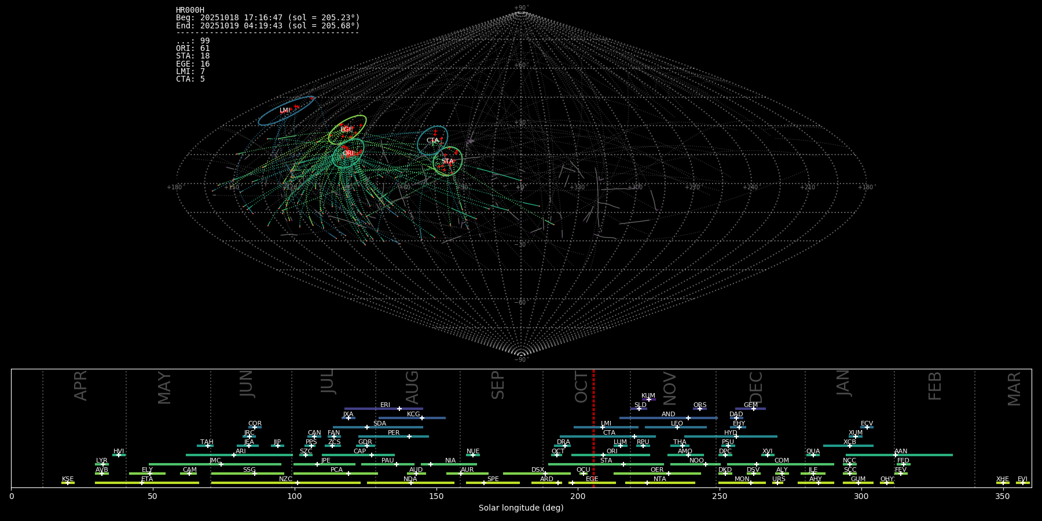Click the XCB shower label in timeline
Viewport: 1042px width, 521px height.
pos(850,442)
